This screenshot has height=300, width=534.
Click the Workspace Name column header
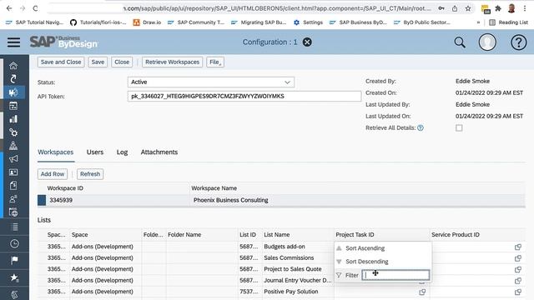tap(214, 188)
